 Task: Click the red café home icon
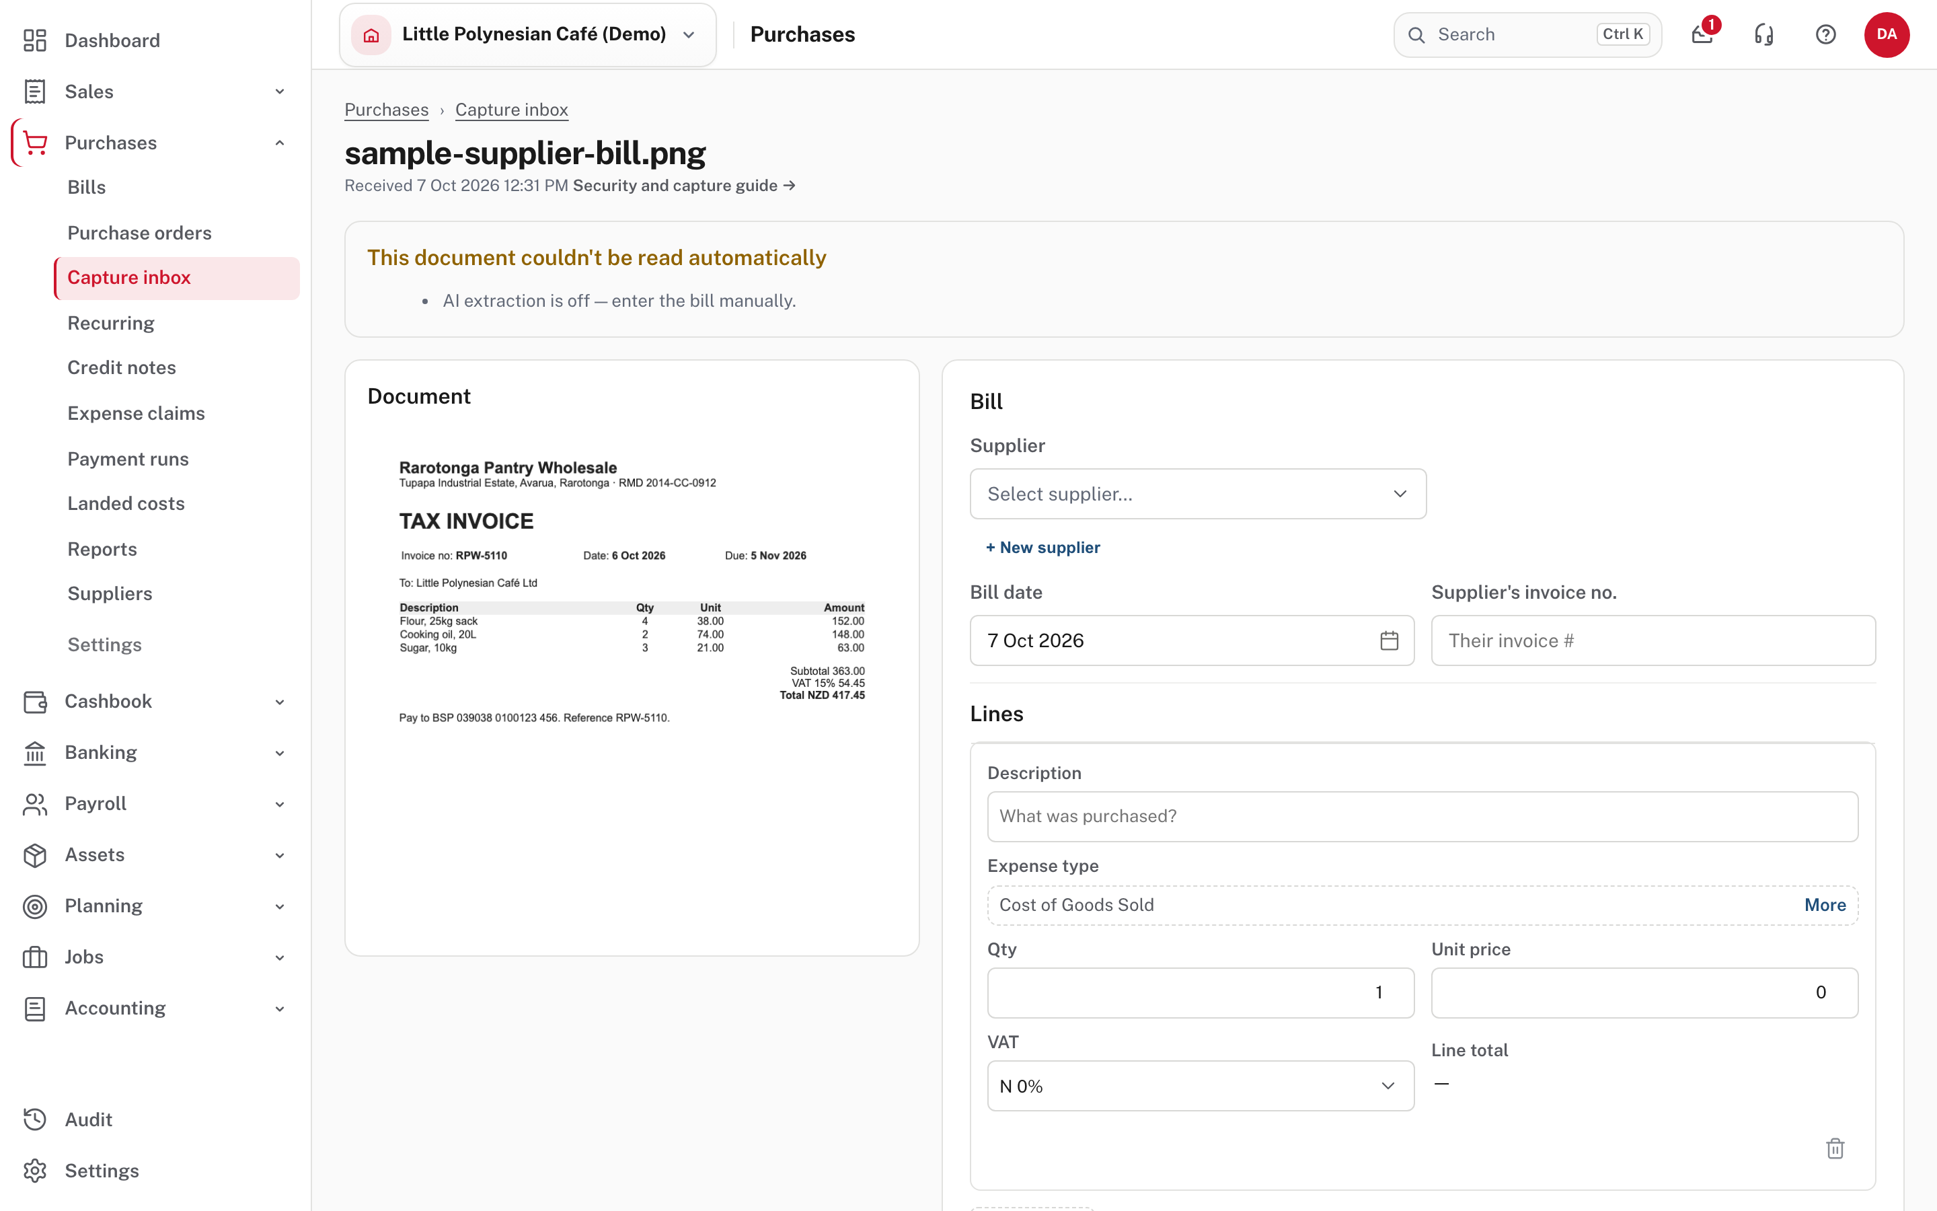point(371,34)
